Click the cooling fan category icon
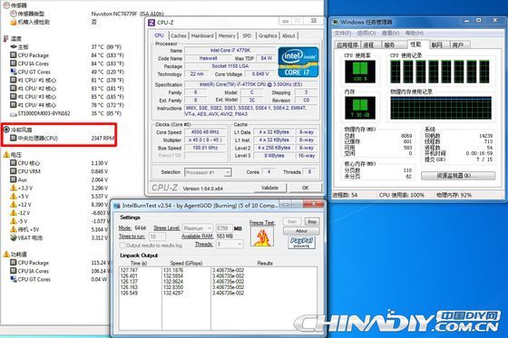This screenshot has width=508, height=338. [x=6, y=130]
